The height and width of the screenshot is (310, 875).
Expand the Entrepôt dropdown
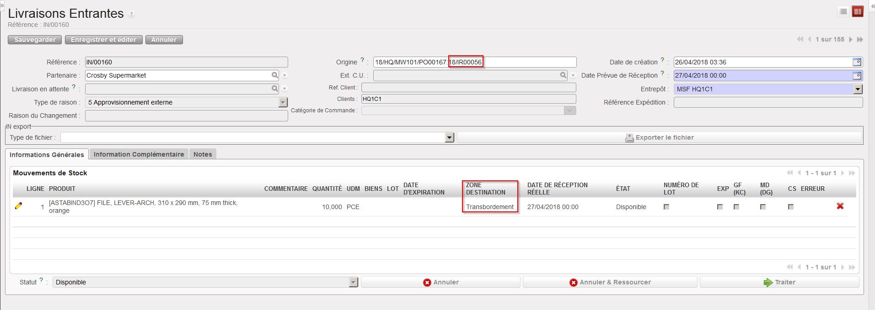coord(858,89)
